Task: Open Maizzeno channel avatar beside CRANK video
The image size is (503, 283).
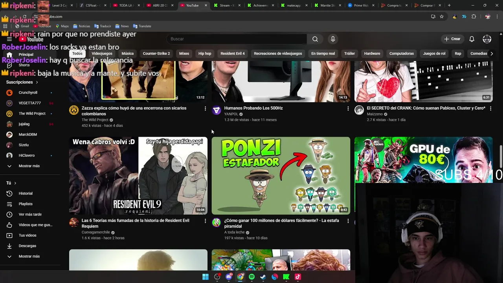Action: [x=359, y=110]
